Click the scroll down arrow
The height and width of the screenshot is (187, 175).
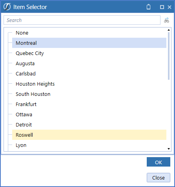tap(169, 149)
